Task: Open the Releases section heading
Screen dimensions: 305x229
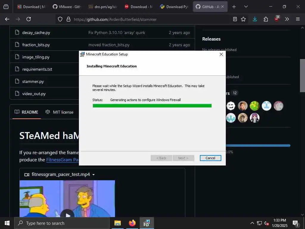Action: coord(211,39)
